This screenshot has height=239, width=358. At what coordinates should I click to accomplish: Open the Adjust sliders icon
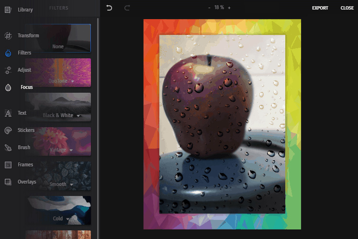(8, 70)
